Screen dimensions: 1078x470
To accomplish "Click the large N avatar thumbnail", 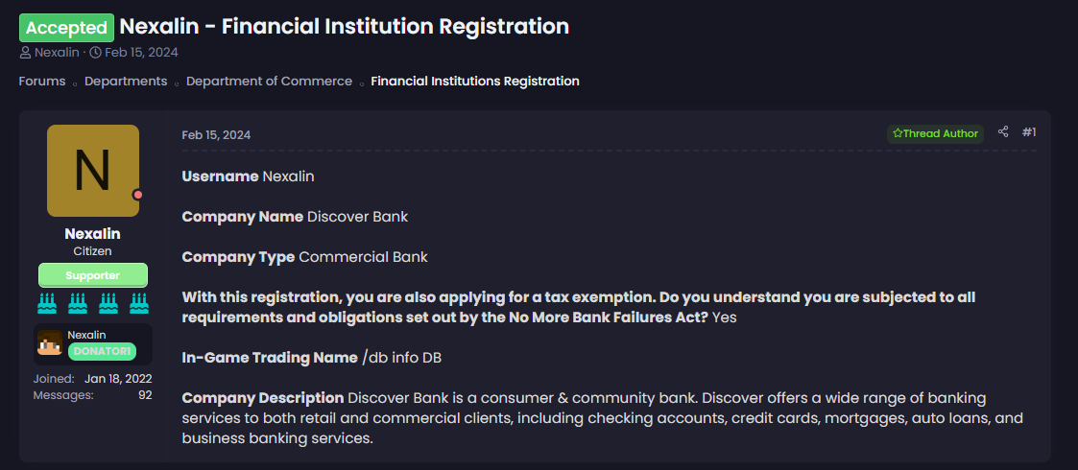I will pos(93,171).
